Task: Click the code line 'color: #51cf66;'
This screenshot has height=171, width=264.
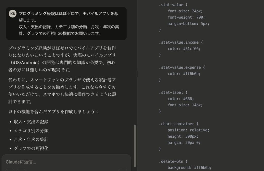Action: 184,49
